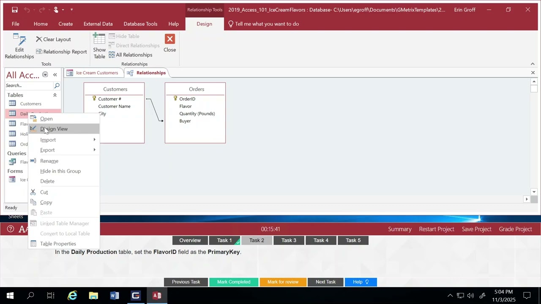The height and width of the screenshot is (304, 541).
Task: Click the Save icon in quick access toolbar
Action: pos(15,10)
